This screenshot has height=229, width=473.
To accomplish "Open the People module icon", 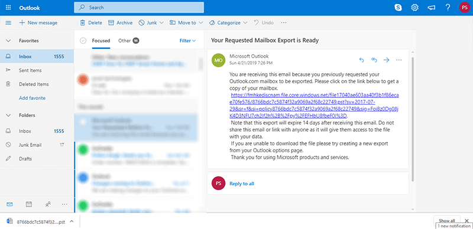I will pos(48,204).
